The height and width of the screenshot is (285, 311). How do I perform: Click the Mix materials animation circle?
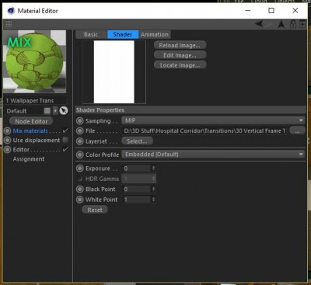coord(8,130)
